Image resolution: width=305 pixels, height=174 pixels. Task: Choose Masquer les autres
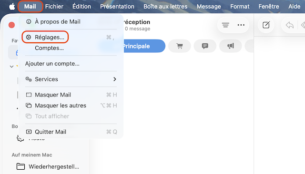click(x=71, y=106)
